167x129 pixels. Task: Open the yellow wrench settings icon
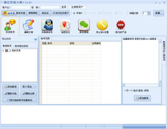click(x=102, y=25)
